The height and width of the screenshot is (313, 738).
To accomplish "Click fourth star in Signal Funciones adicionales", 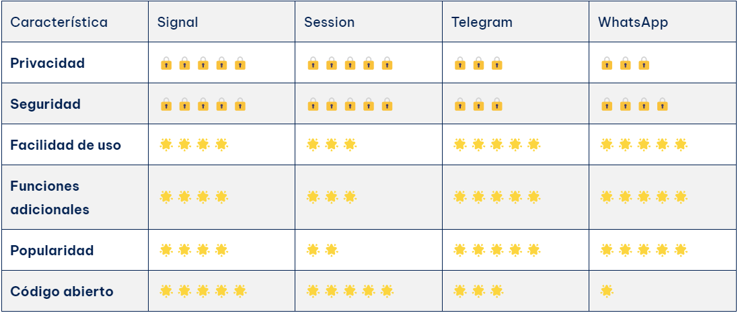I will (x=221, y=197).
